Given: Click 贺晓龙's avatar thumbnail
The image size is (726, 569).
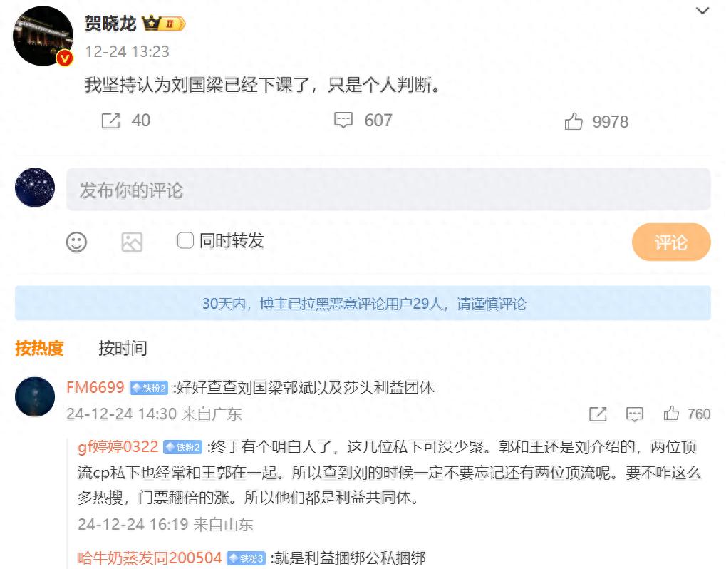Looking at the screenshot, I should [x=43, y=36].
